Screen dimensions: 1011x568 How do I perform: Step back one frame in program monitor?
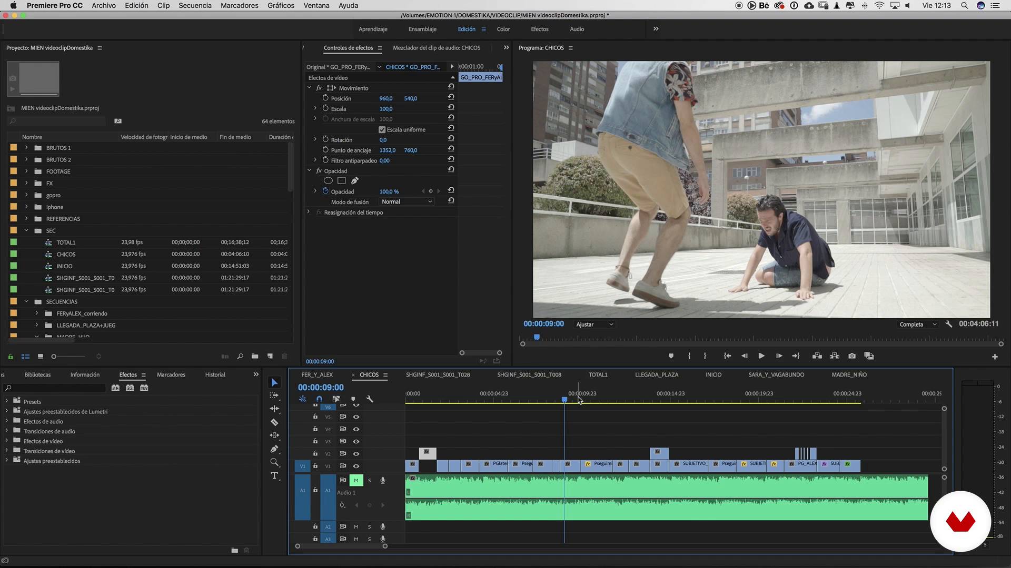click(745, 356)
